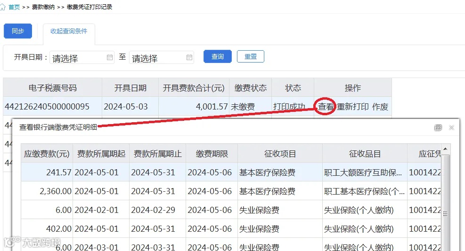465x251 pixels.
Task: Click the 状态 column header
Action: point(293,88)
